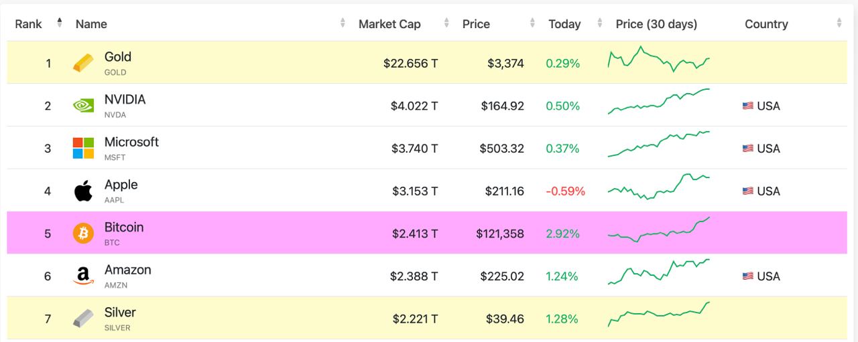
Task: Click Silver's 1.28% daily change
Action: coord(562,319)
